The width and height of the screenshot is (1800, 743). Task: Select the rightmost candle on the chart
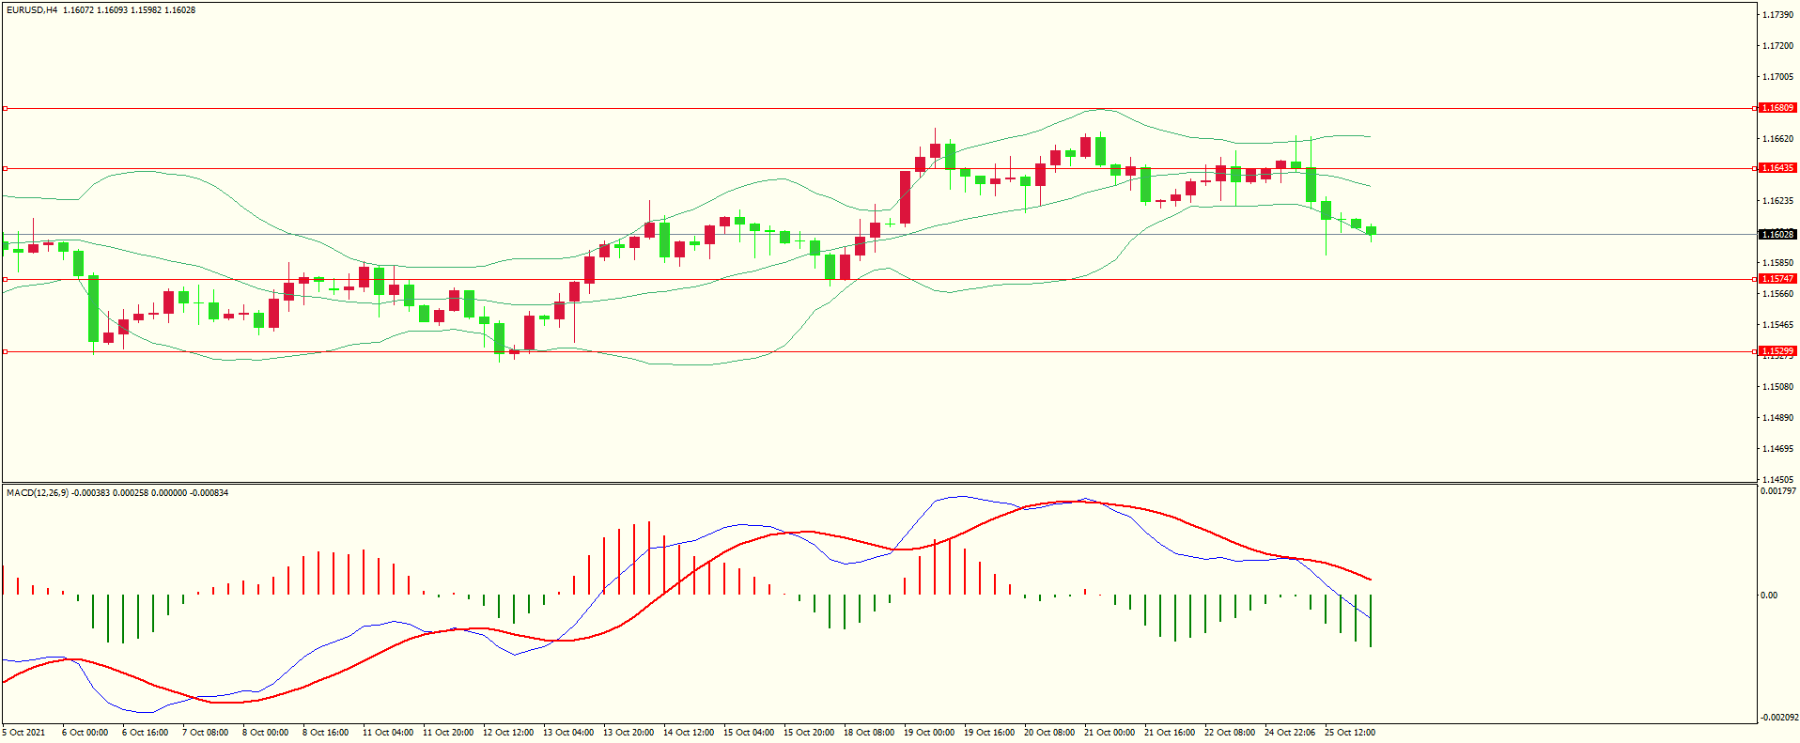coord(1372,231)
